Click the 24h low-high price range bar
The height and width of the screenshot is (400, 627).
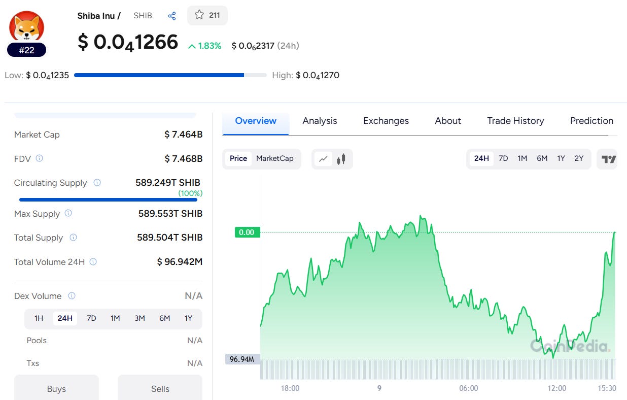(170, 75)
